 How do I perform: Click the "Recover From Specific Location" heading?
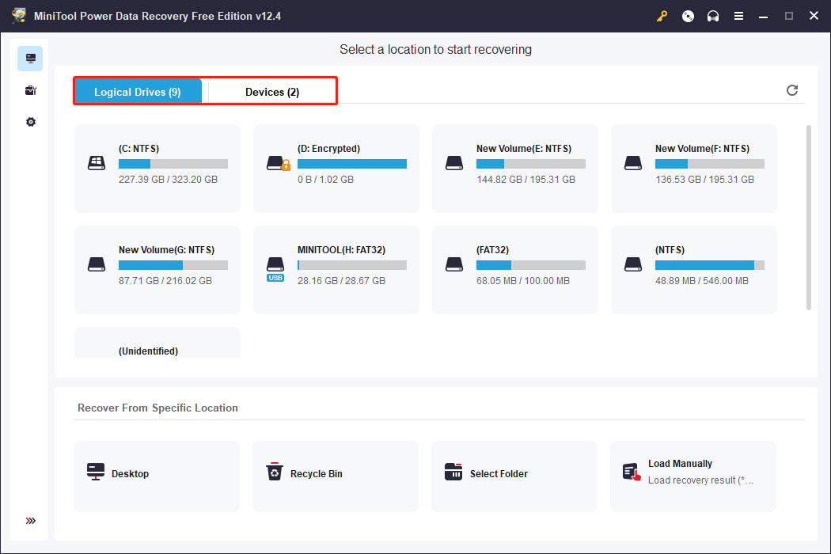click(157, 408)
